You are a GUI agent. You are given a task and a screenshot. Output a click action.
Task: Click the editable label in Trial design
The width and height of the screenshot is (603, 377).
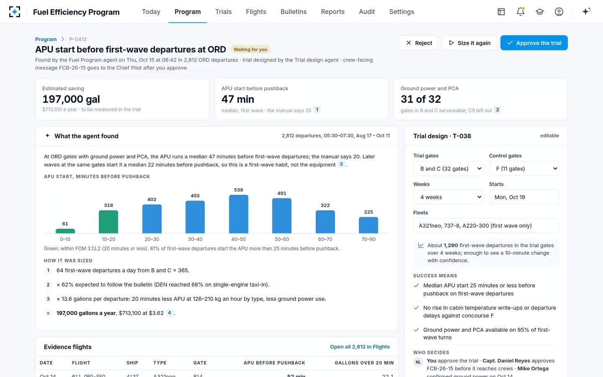click(x=549, y=136)
